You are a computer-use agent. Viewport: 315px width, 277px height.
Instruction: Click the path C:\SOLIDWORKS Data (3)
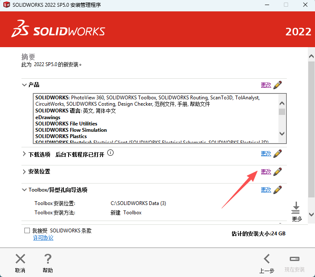pos(138,203)
